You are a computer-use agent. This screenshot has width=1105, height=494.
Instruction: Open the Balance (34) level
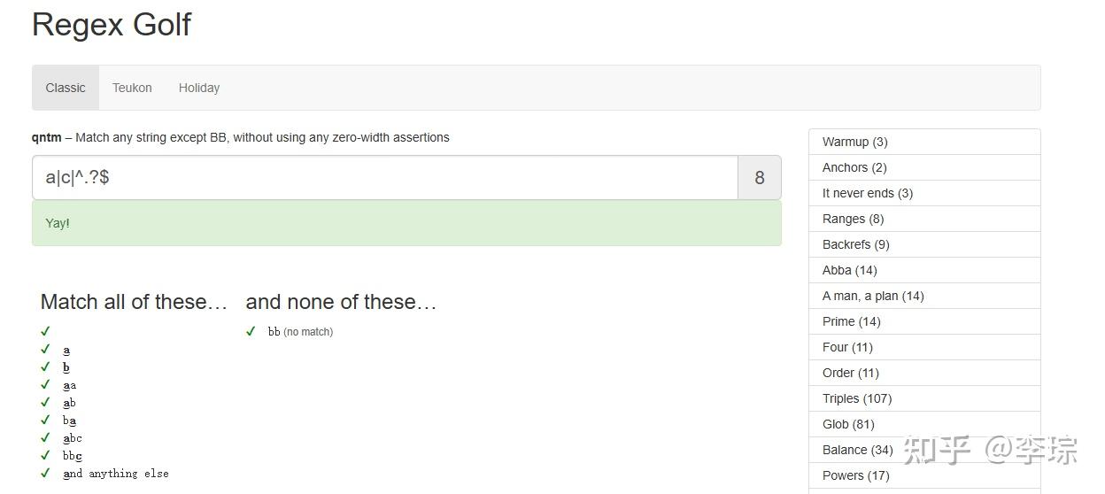pos(857,450)
